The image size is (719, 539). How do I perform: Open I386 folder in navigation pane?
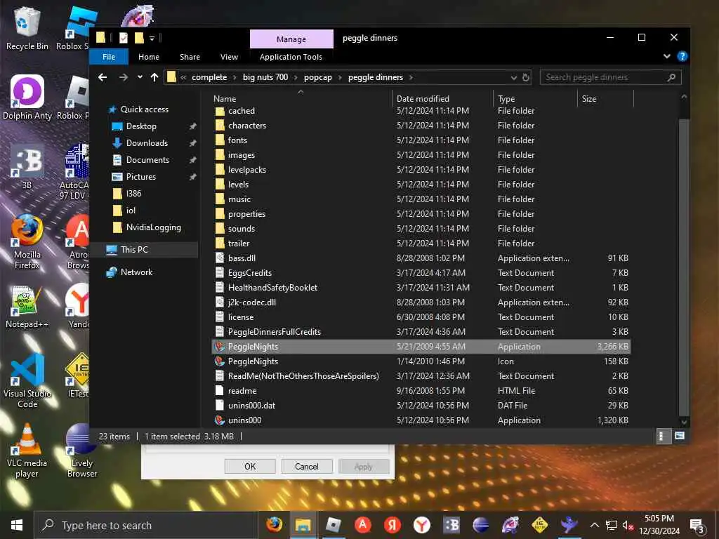point(133,194)
